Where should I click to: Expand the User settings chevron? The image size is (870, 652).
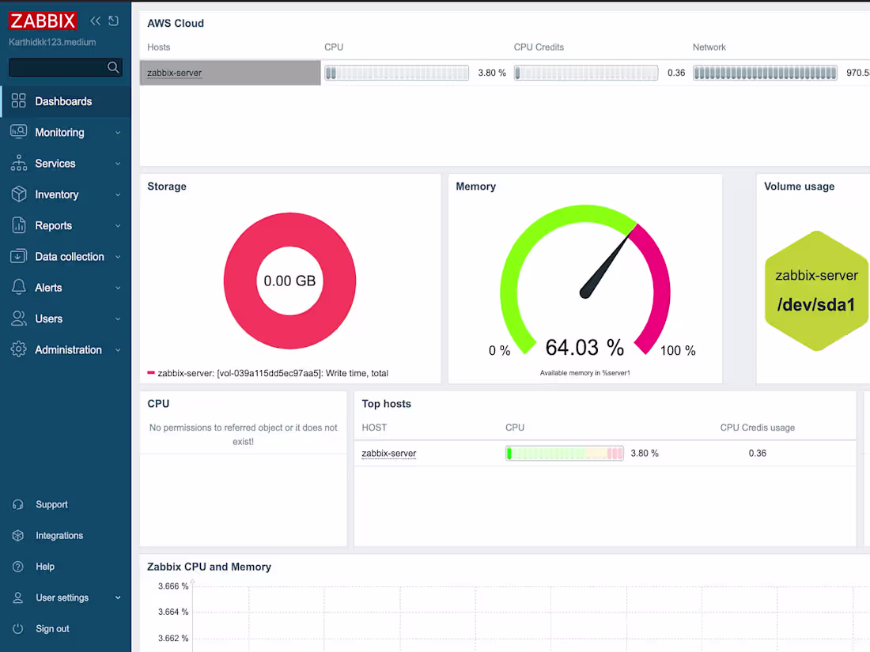click(x=117, y=597)
